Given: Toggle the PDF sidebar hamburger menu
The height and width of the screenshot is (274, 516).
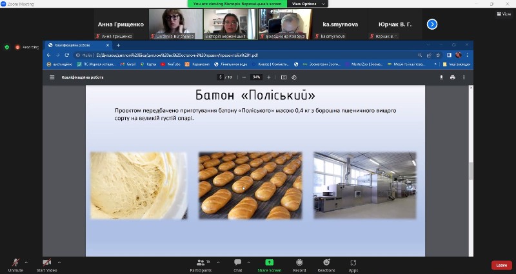Looking at the screenshot, I should [x=52, y=77].
